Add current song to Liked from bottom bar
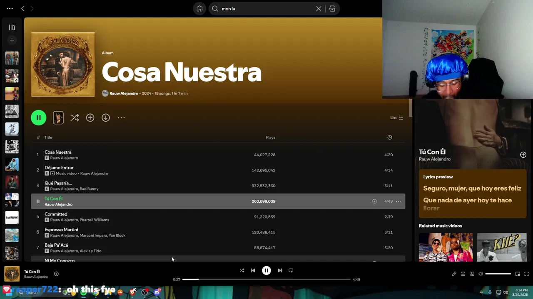Viewport: 533px width, 299px height. 56,274
